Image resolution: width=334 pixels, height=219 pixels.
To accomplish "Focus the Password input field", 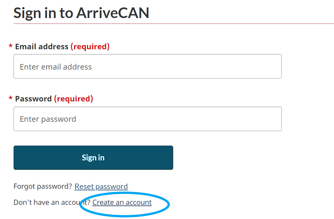I will pyautogui.click(x=148, y=119).
